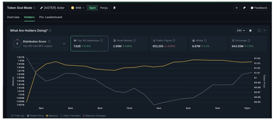Pin this token with the pin icon

click(x=244, y=8)
